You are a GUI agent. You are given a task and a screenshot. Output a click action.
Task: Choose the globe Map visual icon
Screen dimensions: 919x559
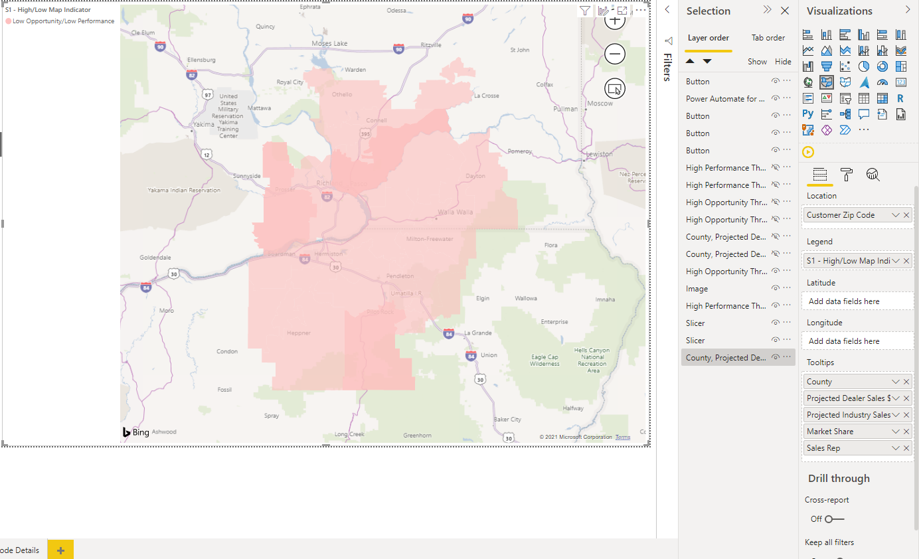tap(808, 82)
